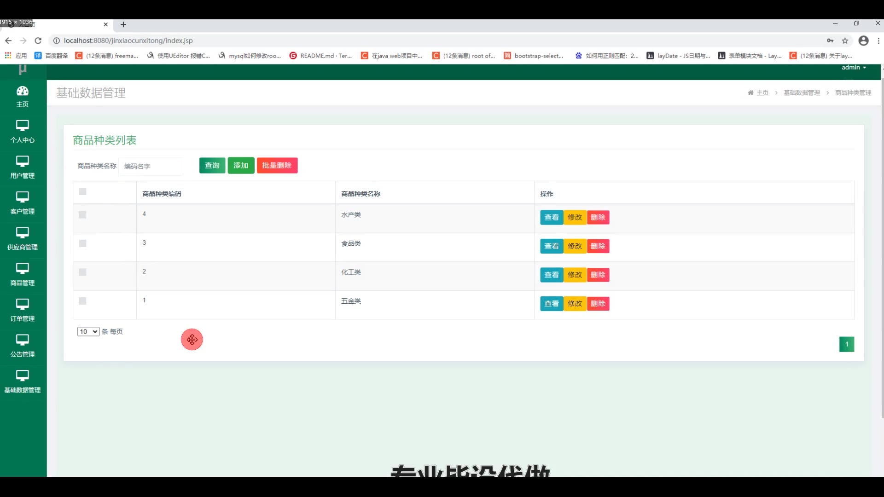The width and height of the screenshot is (884, 497).
Task: Click the browser reload icon
Action: click(38, 40)
